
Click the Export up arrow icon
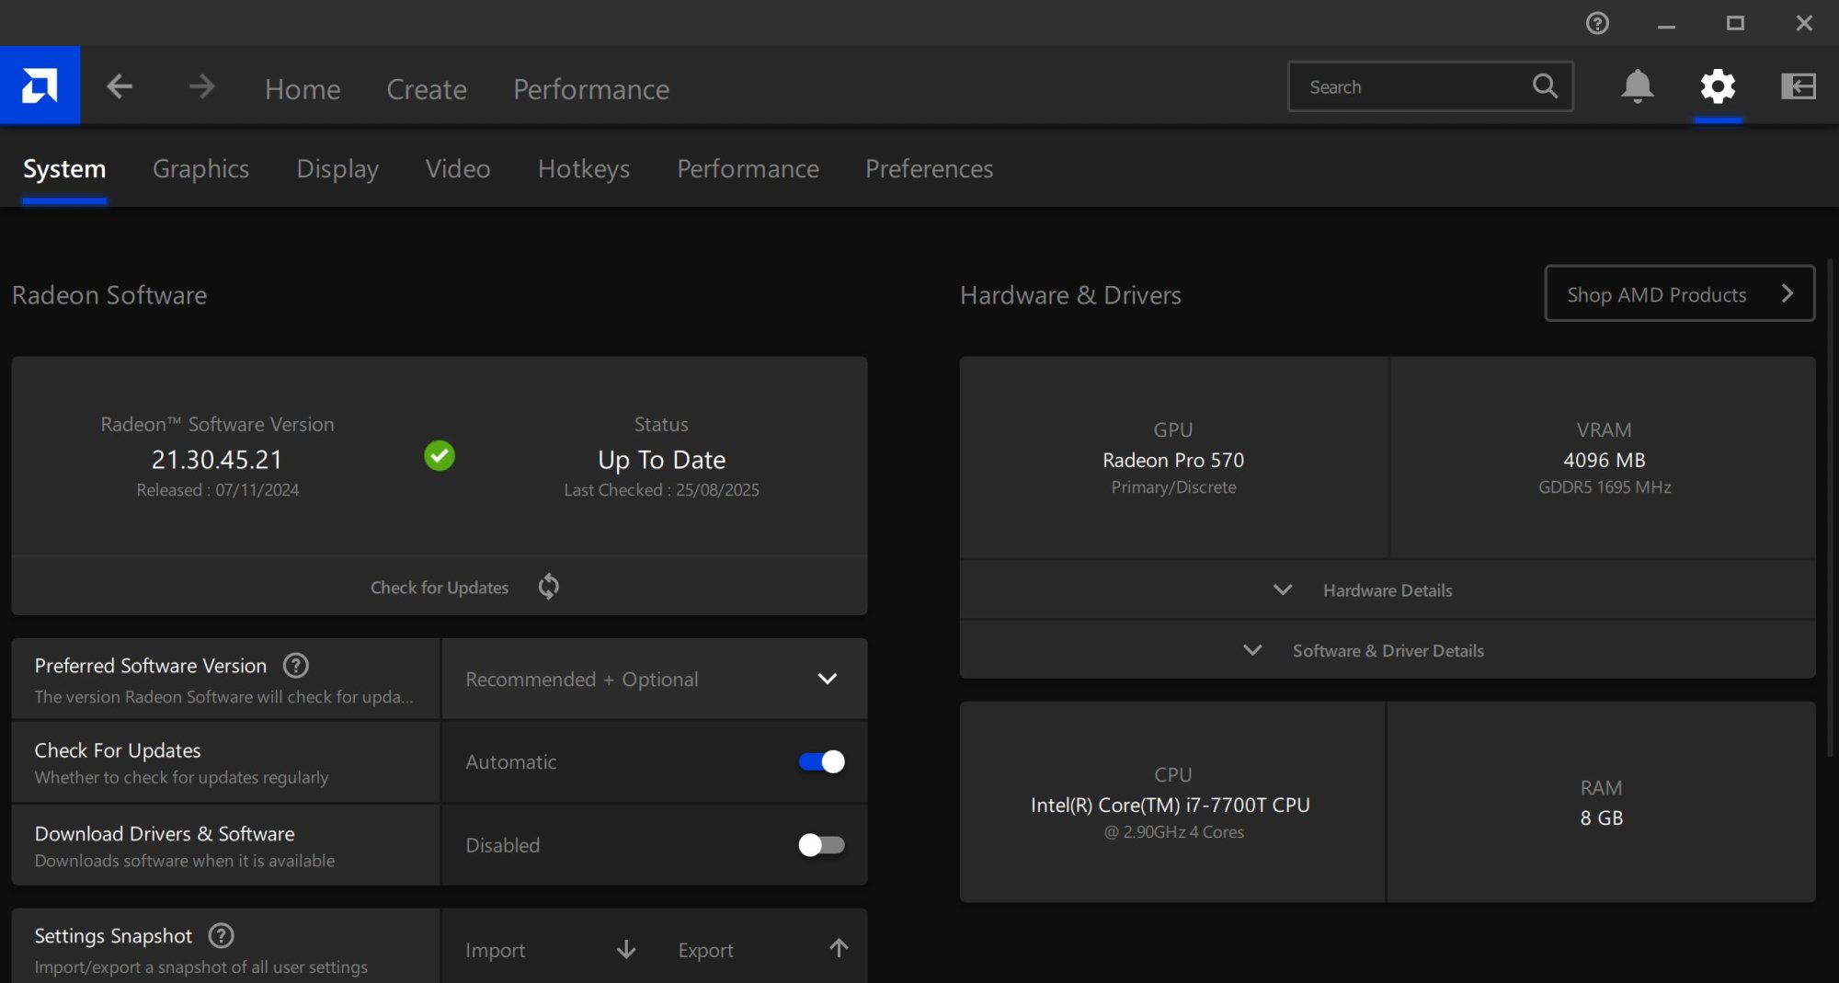839,948
